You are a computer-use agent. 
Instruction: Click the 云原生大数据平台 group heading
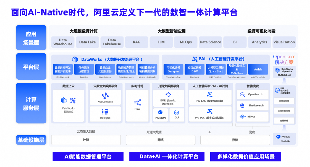pos(105,86)
